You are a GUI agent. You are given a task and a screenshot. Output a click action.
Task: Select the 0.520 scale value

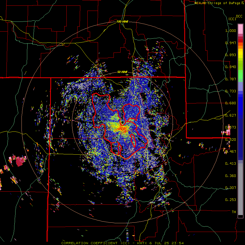(x=231, y=140)
